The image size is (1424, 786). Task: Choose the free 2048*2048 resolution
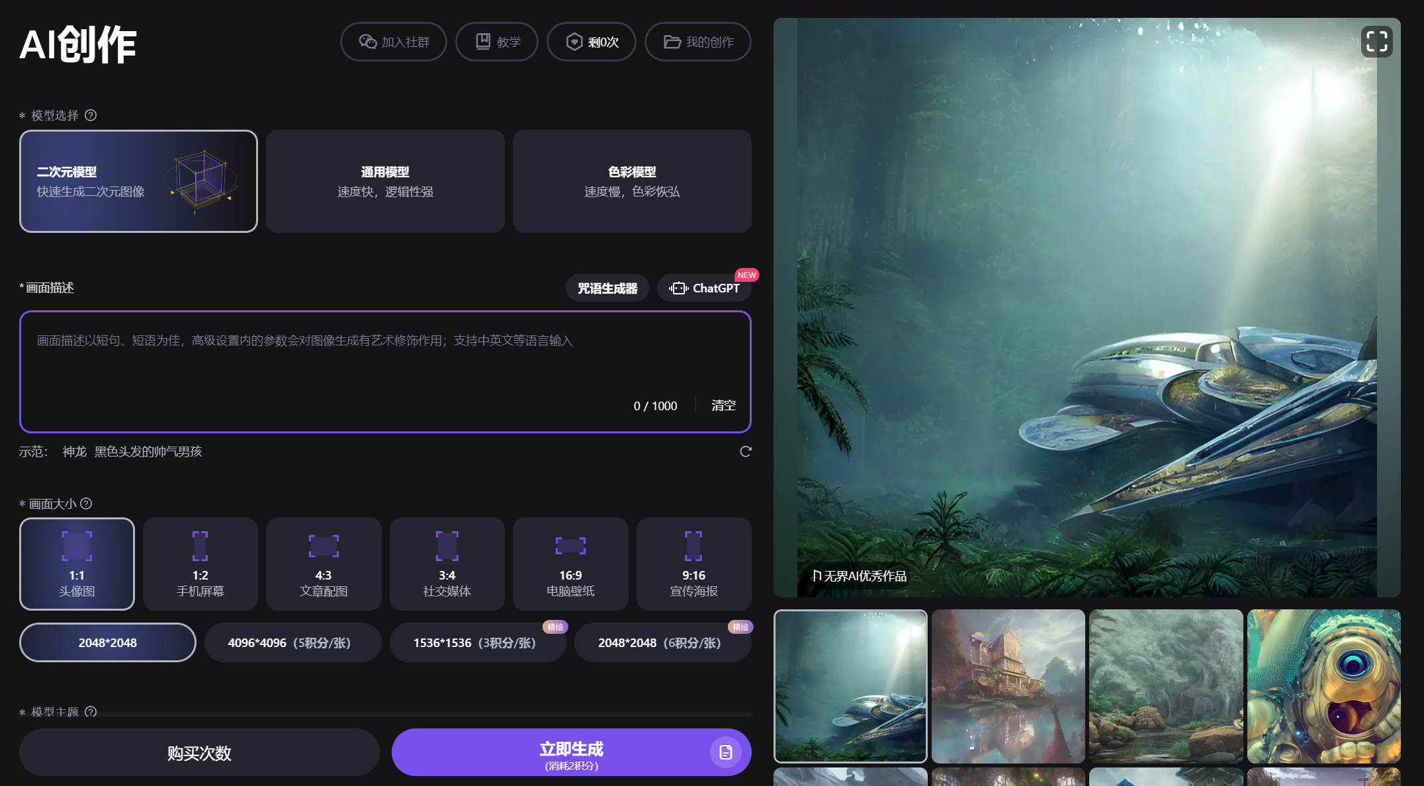[108, 642]
